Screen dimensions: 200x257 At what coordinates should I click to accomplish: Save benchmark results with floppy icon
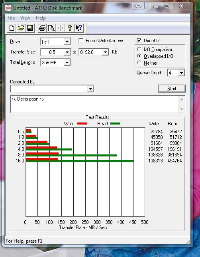tap(30, 28)
